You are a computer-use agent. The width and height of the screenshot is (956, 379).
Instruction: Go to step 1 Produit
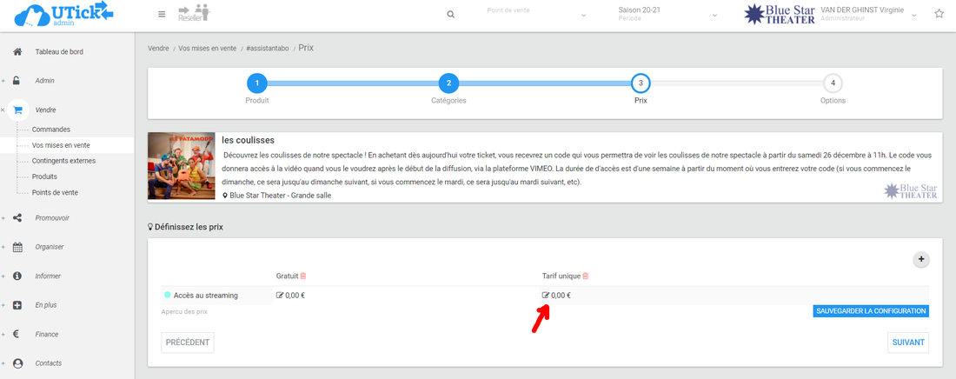(x=256, y=84)
